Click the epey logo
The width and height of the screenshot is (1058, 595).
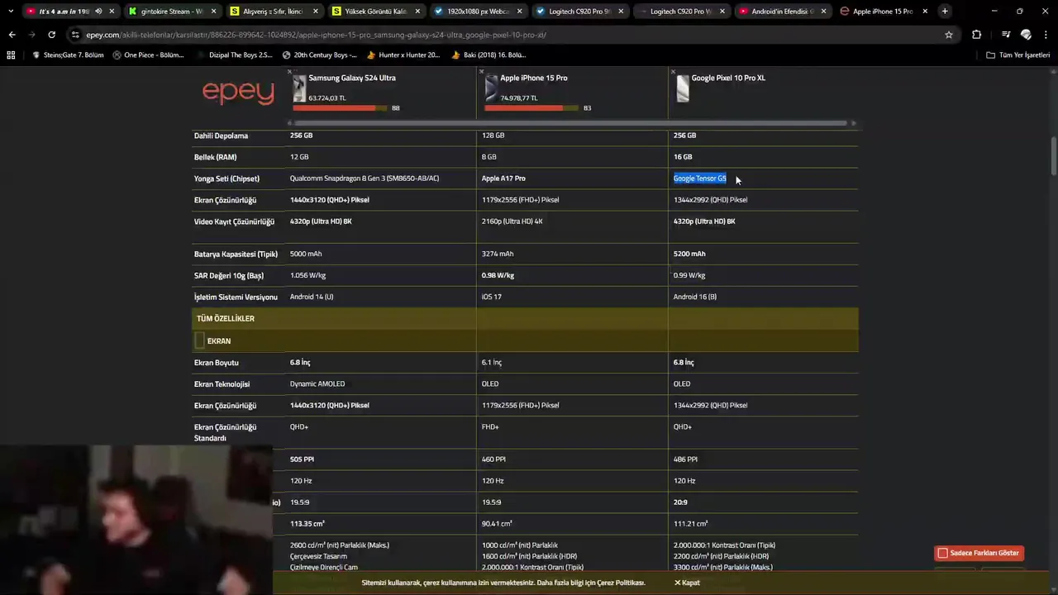coord(238,92)
